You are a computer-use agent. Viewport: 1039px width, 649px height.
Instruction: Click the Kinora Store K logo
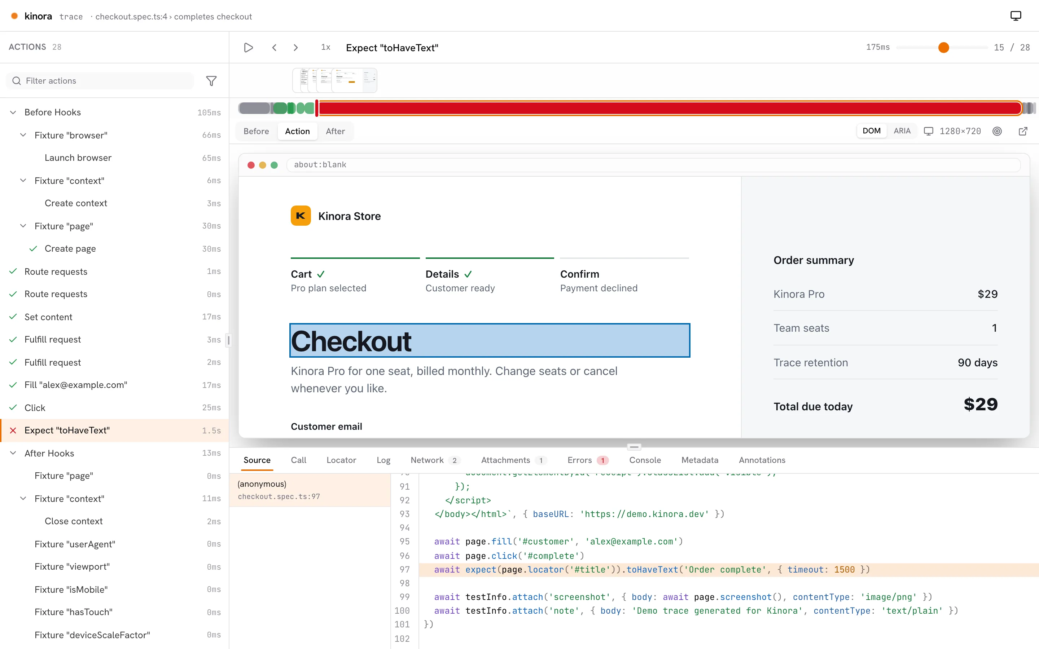click(301, 216)
